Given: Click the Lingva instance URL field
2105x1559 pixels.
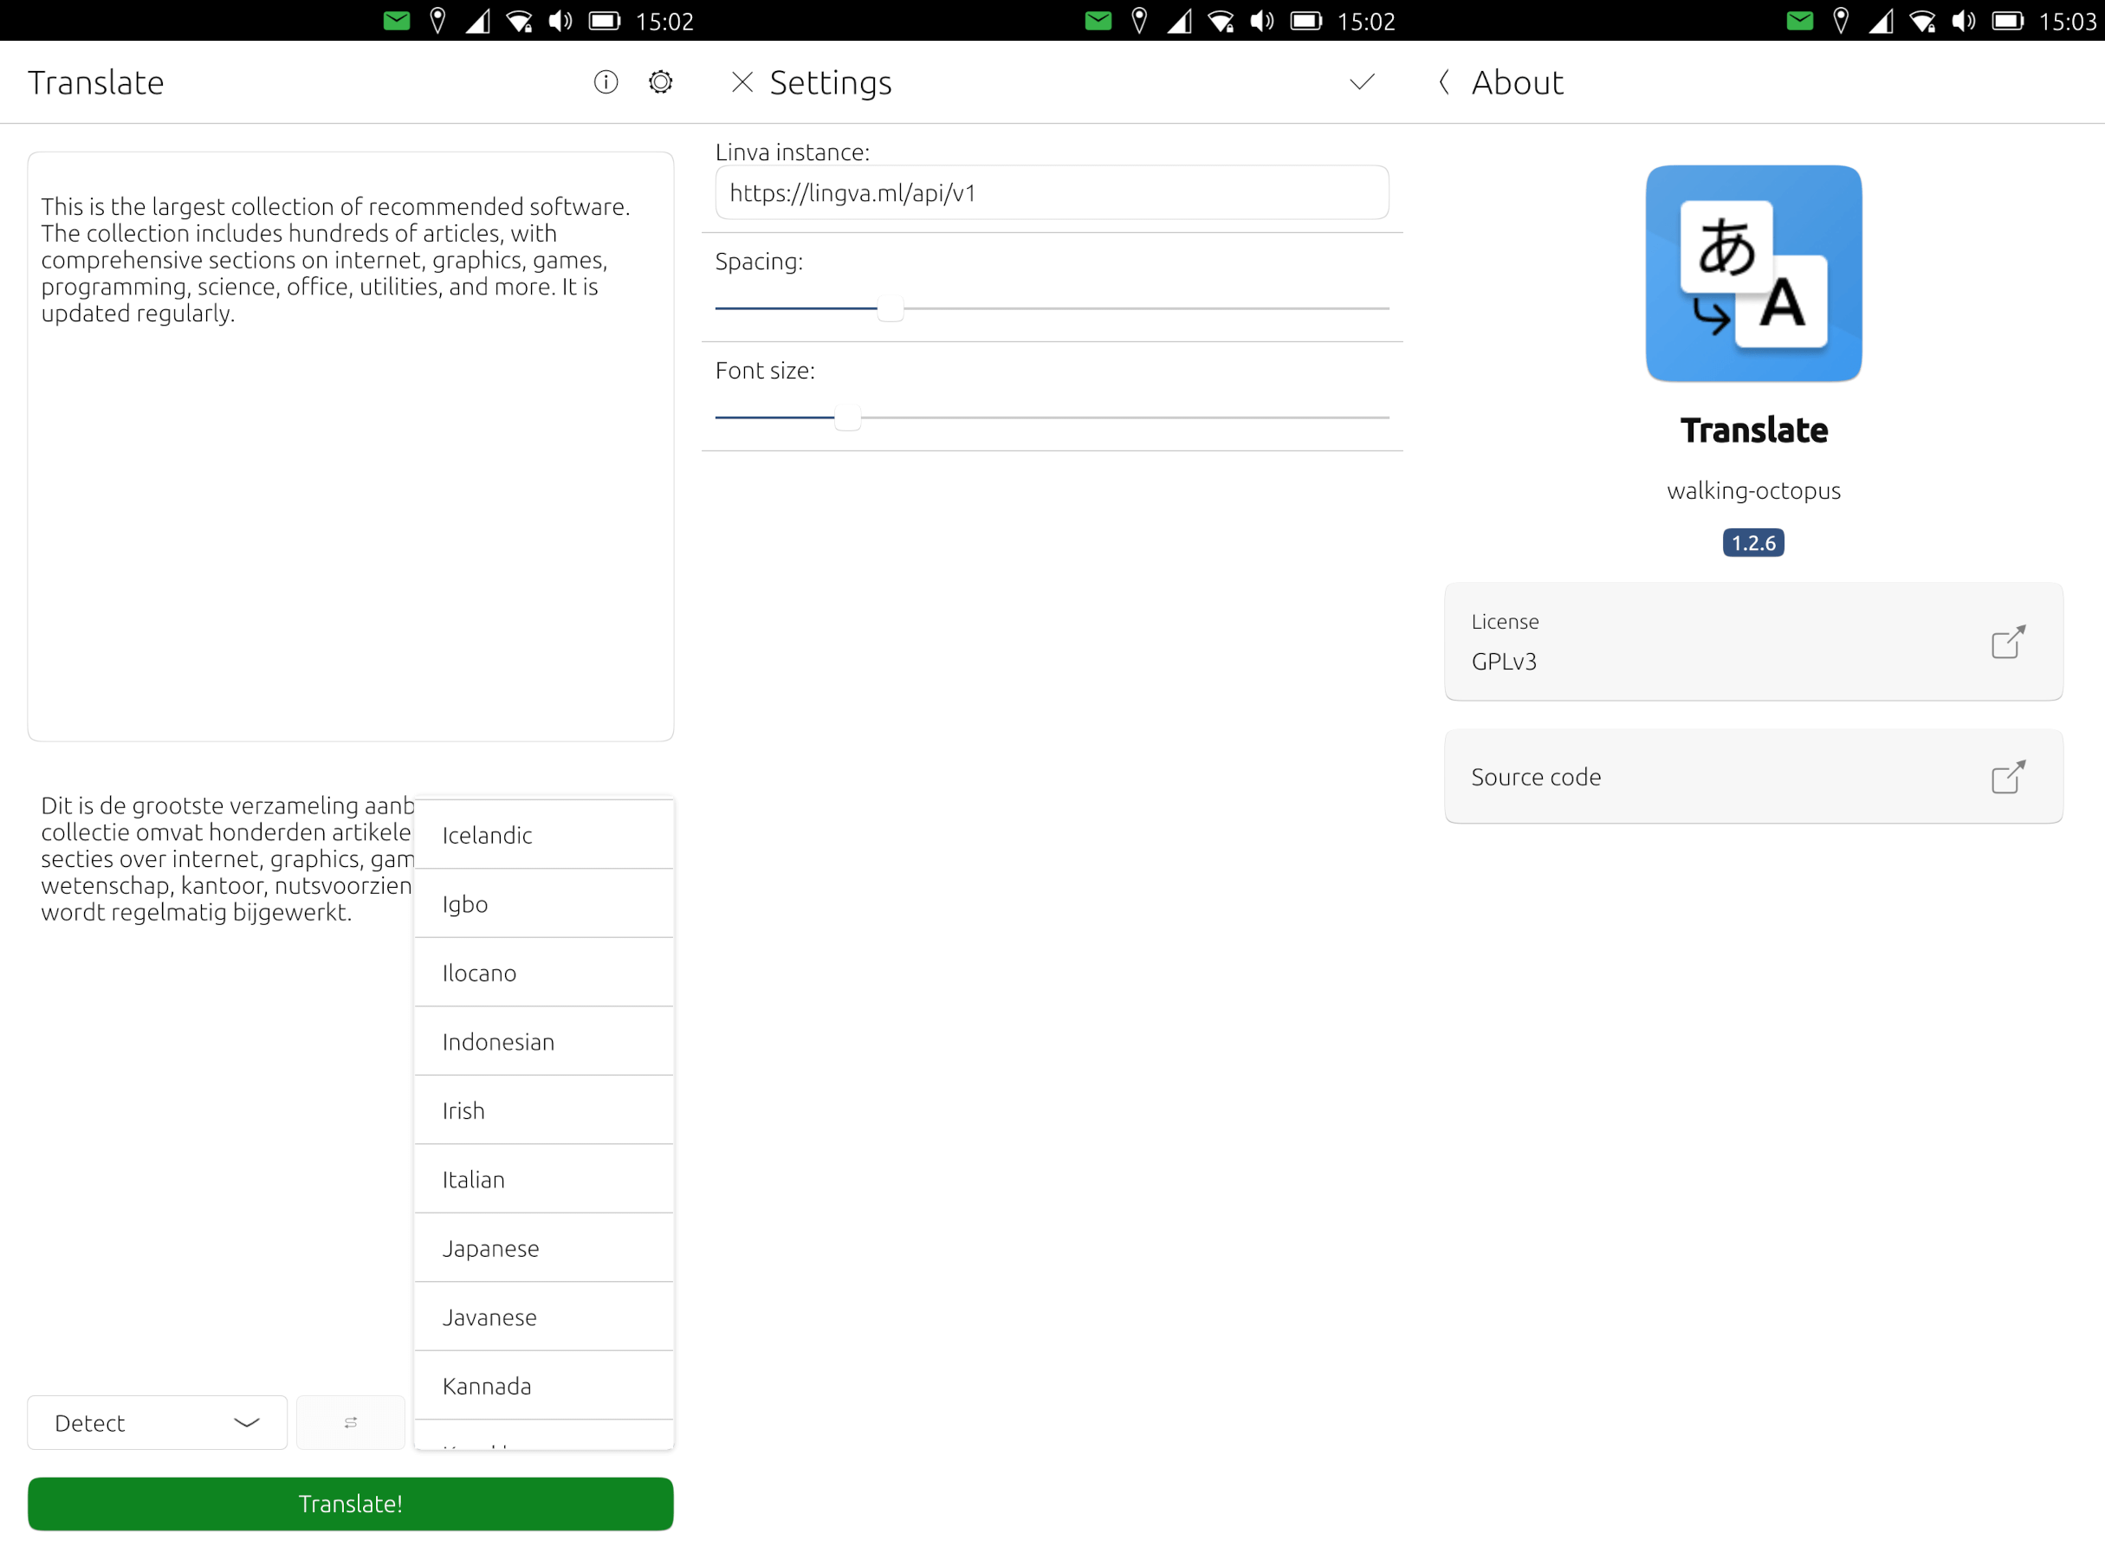Looking at the screenshot, I should point(1052,193).
